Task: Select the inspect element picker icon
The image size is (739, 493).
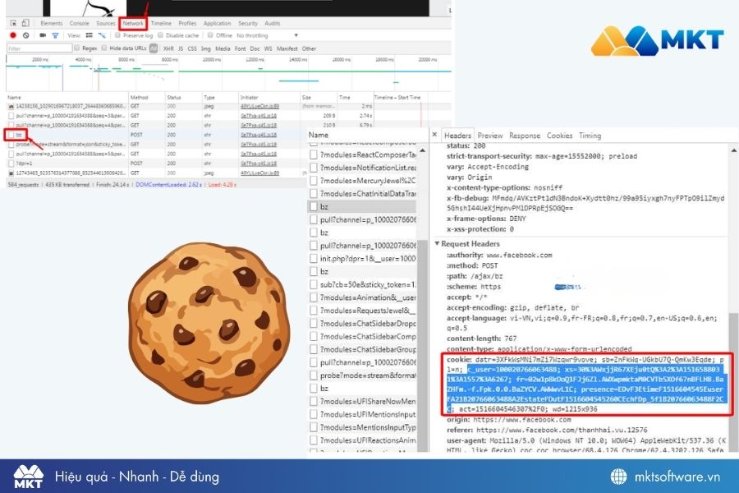Action: [11, 24]
